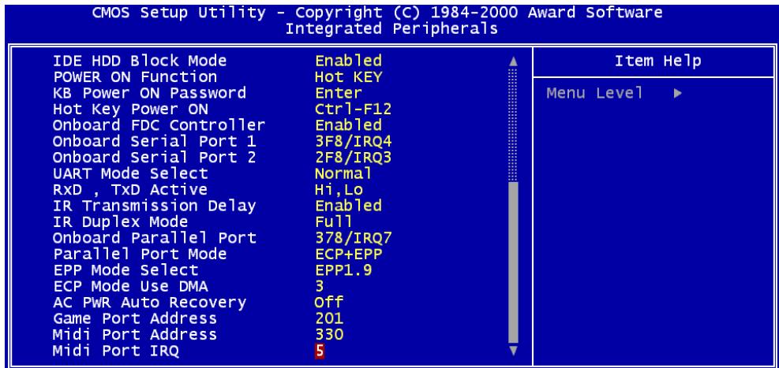Select the Game Port Address setting
Image resolution: width=779 pixels, height=368 pixels.
pyautogui.click(x=135, y=318)
